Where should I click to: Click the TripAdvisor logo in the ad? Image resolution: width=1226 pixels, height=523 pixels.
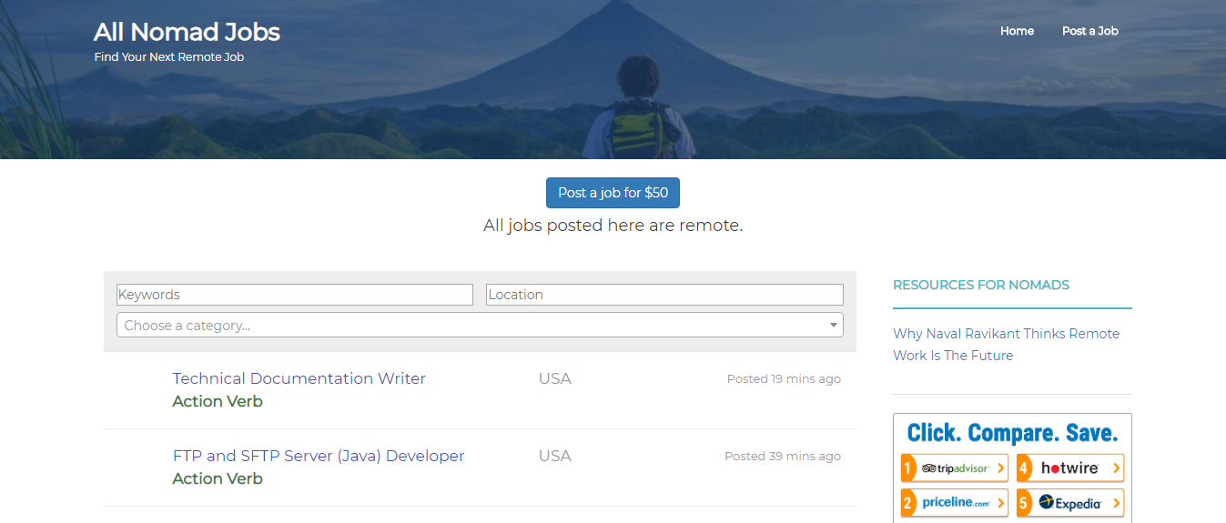955,468
